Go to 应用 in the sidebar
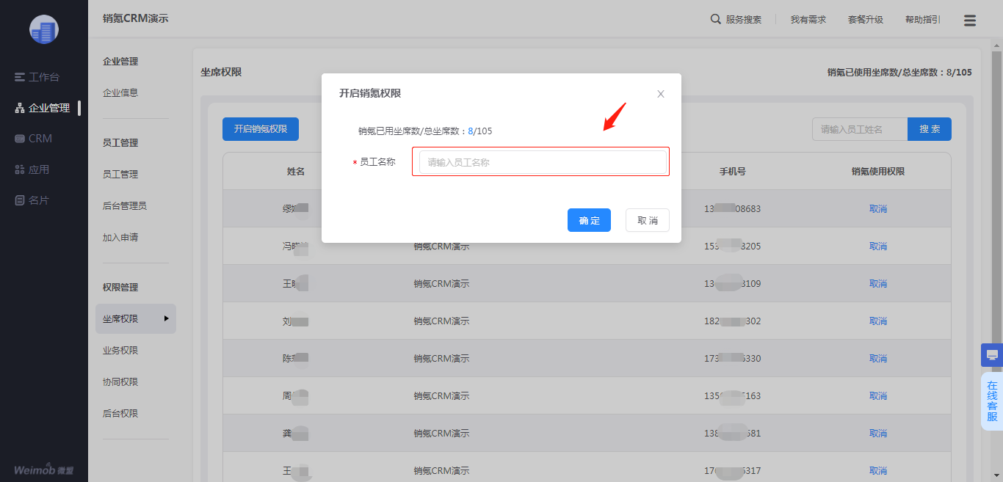The width and height of the screenshot is (1003, 482). tap(32, 169)
